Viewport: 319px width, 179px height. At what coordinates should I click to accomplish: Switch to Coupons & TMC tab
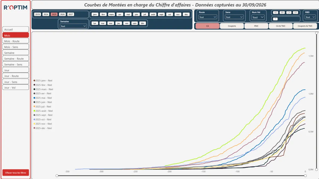coord(305,26)
